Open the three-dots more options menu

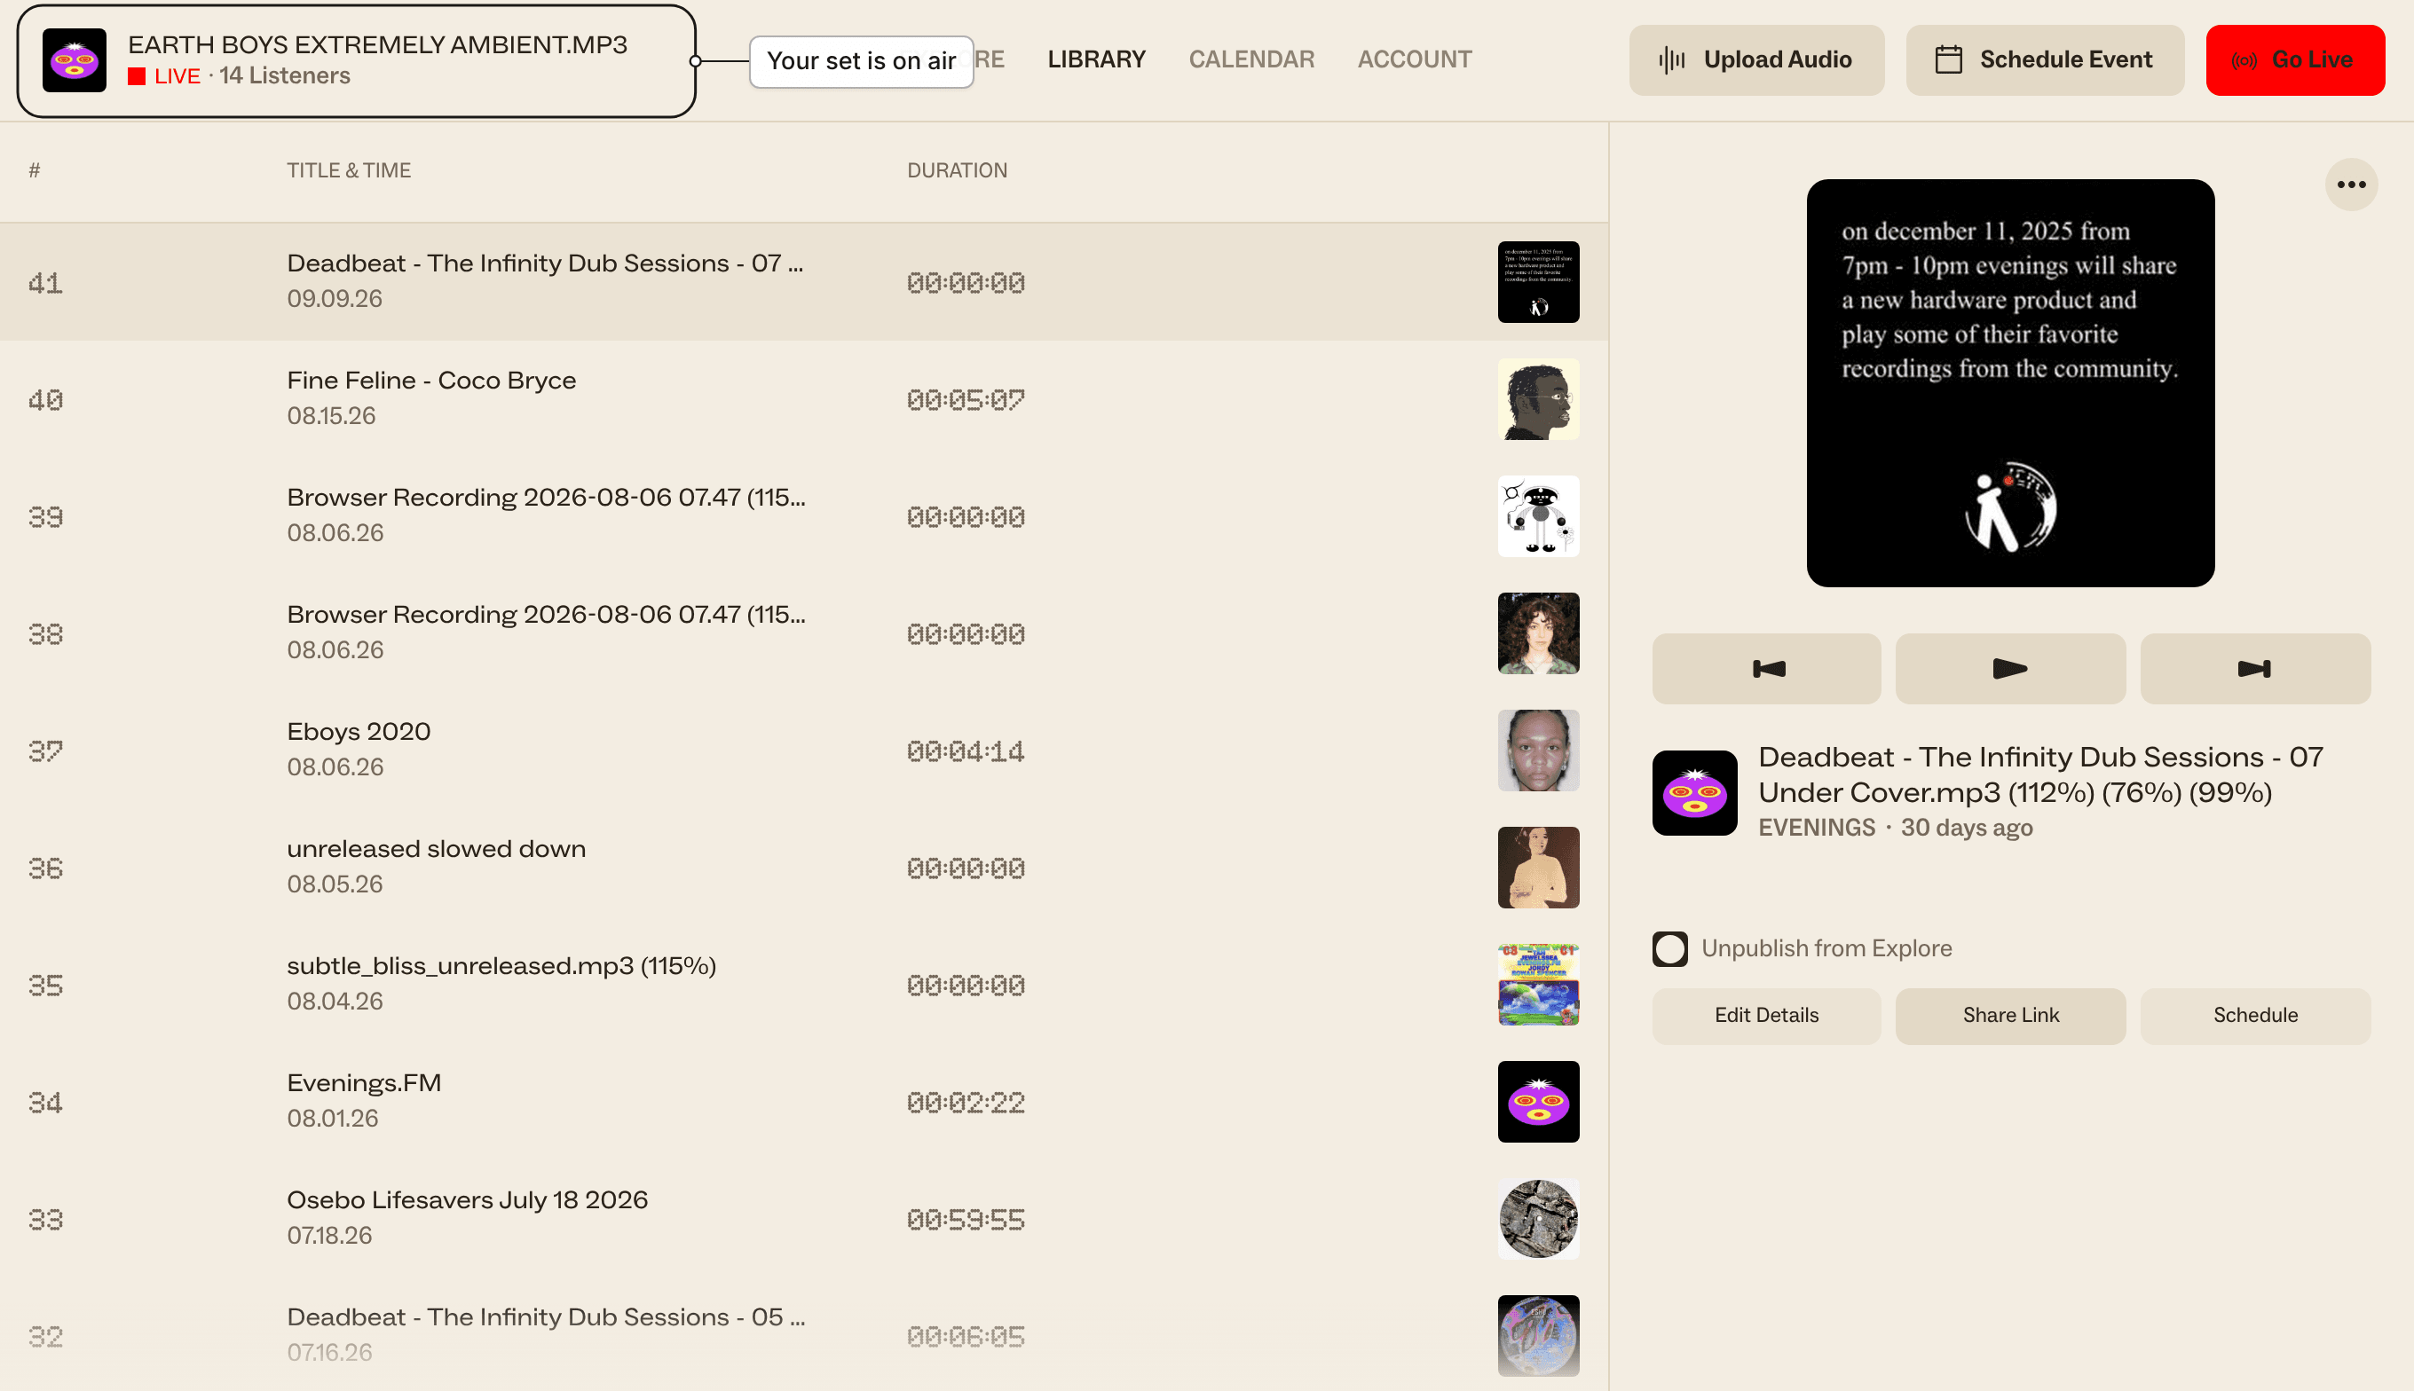tap(2351, 185)
